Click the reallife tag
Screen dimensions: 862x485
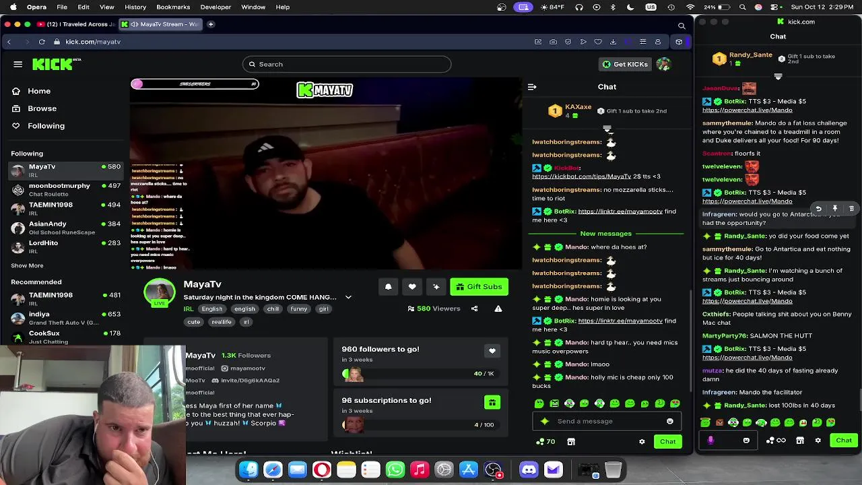click(x=222, y=322)
